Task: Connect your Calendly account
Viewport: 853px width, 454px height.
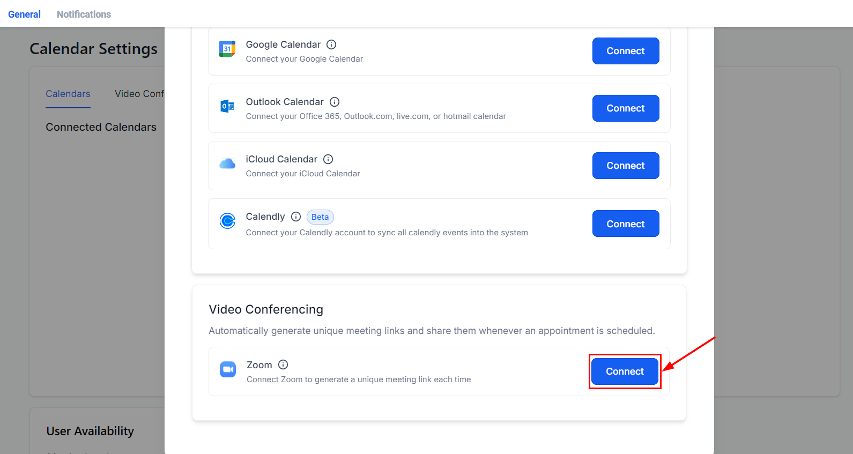Action: [625, 224]
